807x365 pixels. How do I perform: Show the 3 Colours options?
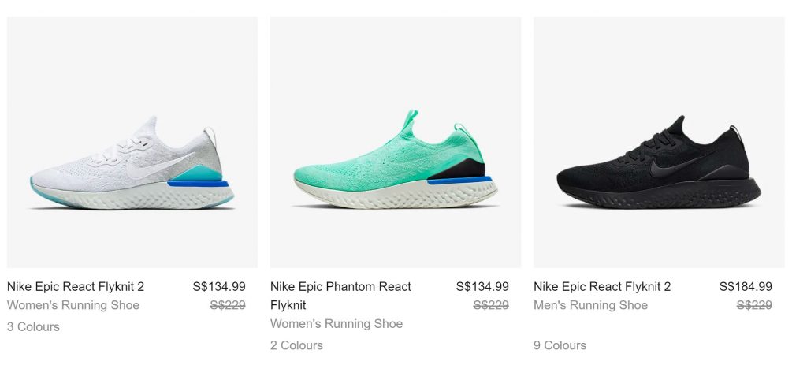coord(33,327)
